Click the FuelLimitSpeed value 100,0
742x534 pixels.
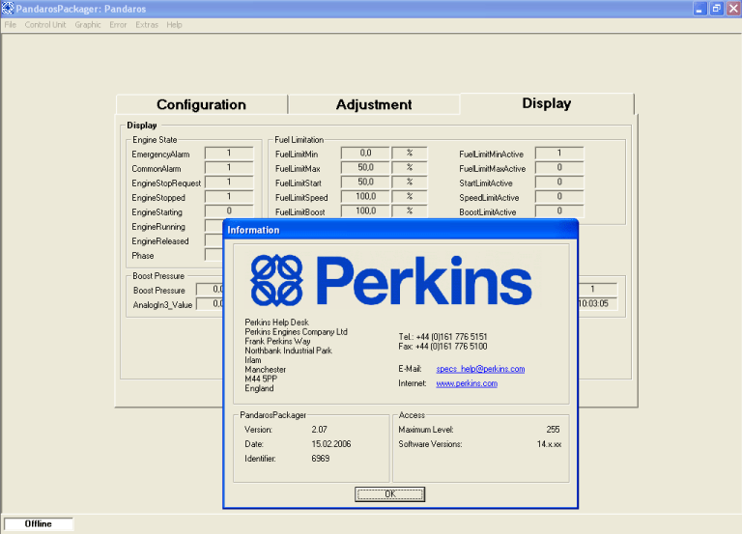click(x=365, y=197)
